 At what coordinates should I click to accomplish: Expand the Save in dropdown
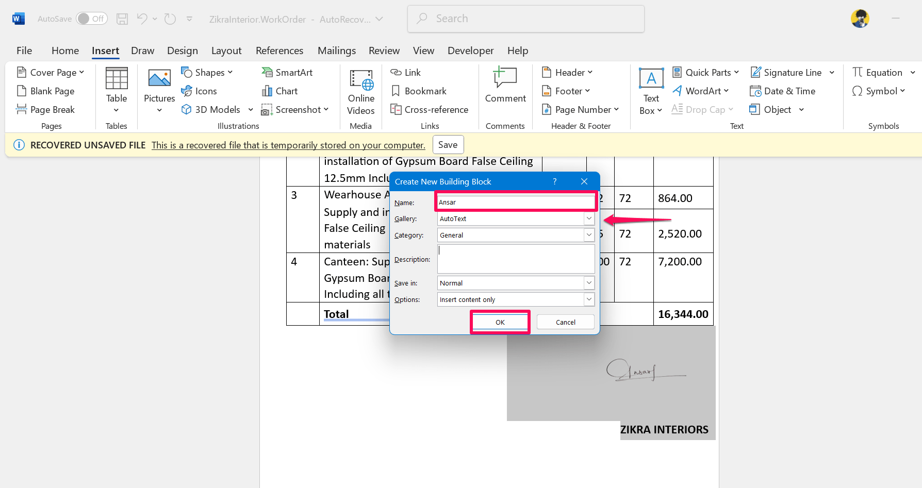[589, 283]
